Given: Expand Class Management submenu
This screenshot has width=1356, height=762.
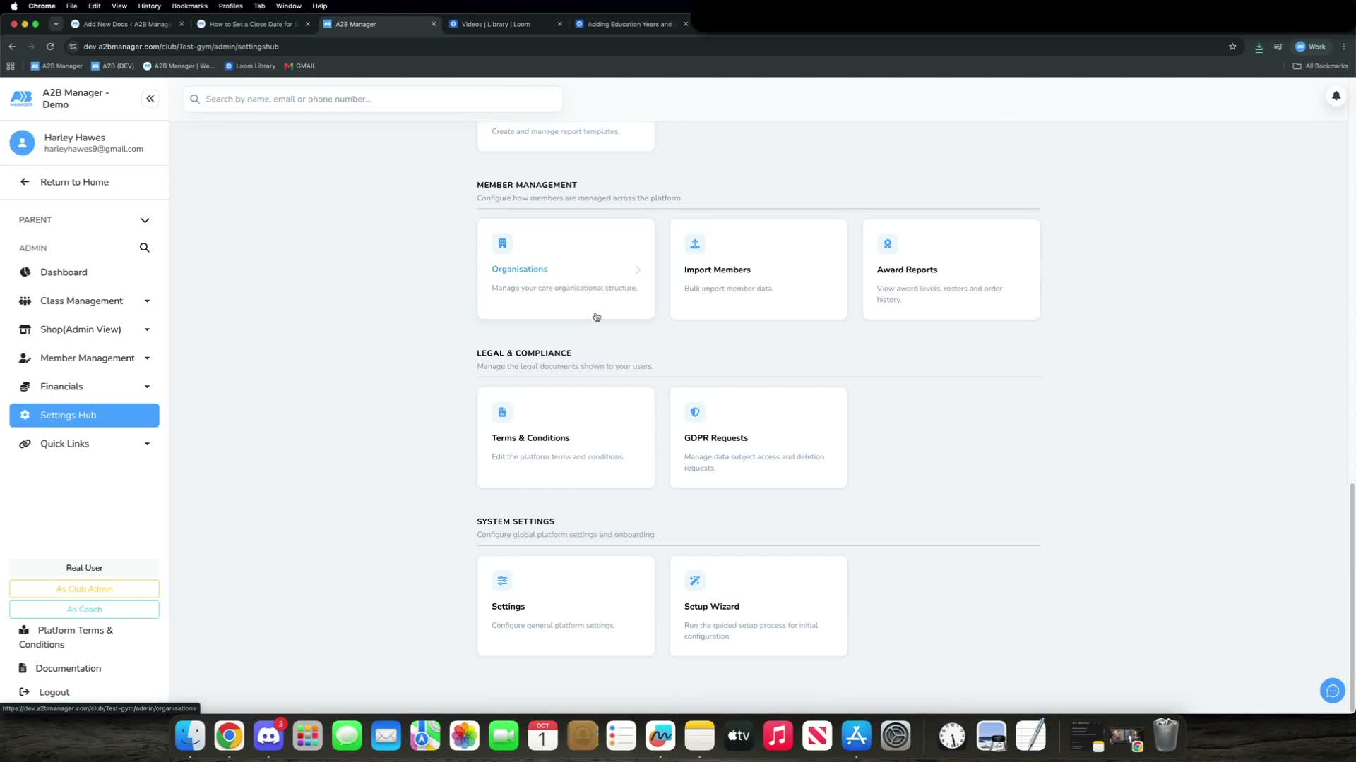Looking at the screenshot, I should (x=147, y=301).
